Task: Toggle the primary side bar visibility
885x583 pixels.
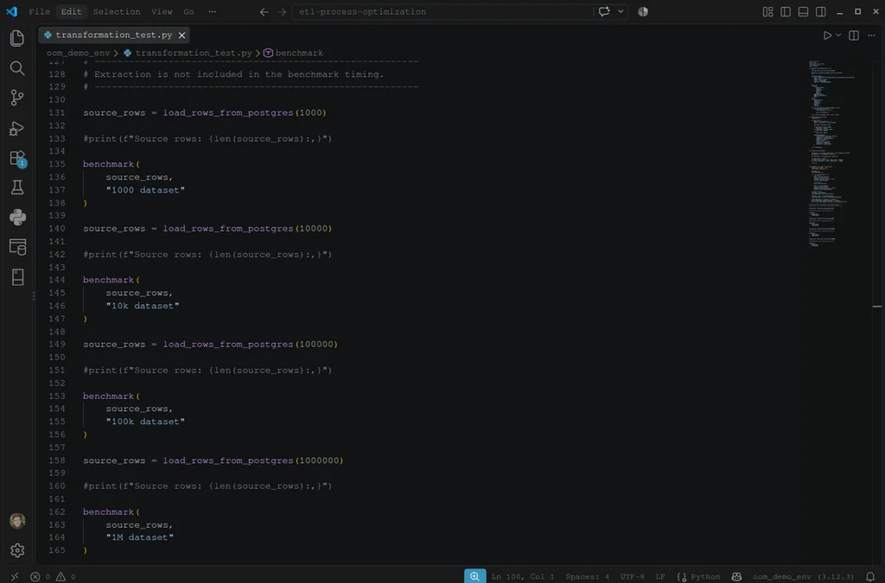Action: 785,12
